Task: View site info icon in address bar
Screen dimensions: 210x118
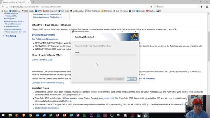Action: pyautogui.click(x=7, y=7)
